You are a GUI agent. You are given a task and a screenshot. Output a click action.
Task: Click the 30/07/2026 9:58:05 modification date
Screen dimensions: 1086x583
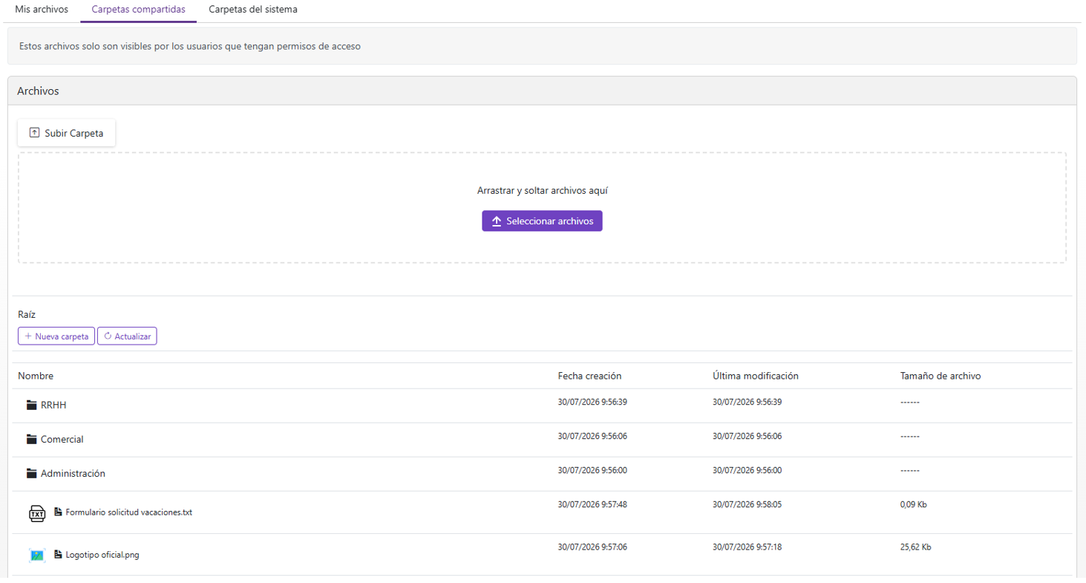[747, 504]
